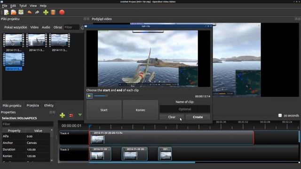
Task: Click the Track 4 label
Action: [64, 133]
